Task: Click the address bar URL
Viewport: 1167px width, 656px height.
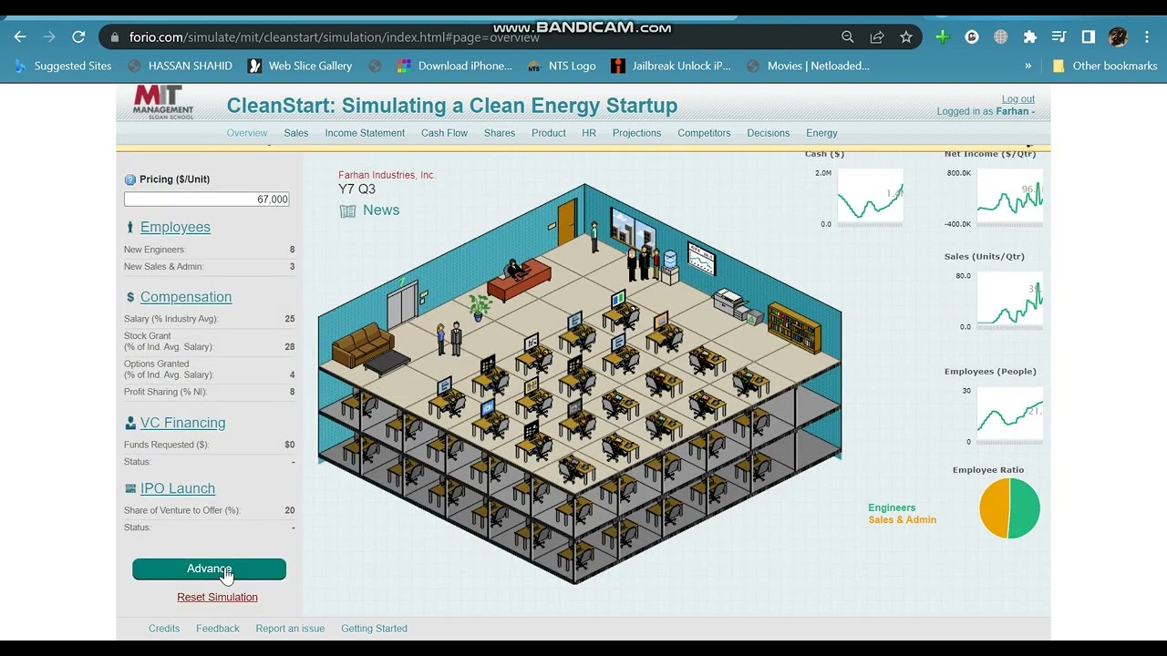Action: coord(334,37)
